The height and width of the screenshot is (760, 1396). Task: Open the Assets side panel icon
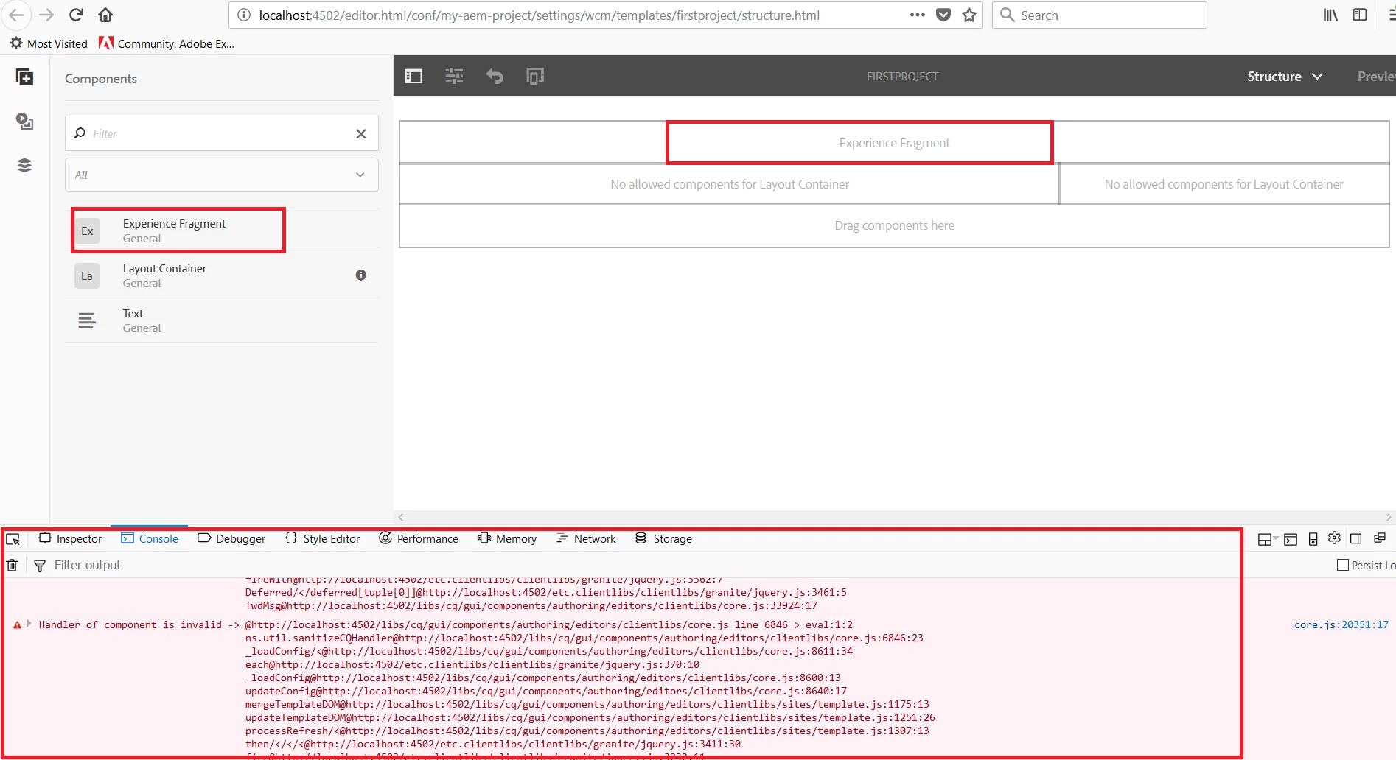coord(24,121)
